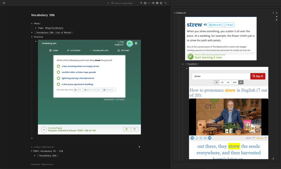Click the Normal speed label
The width and height of the screenshot is (281, 169).
click(260, 138)
